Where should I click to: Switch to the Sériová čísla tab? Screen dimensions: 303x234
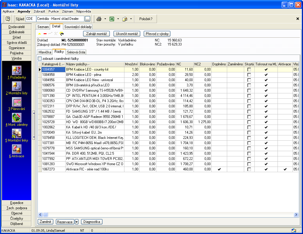coord(76,52)
